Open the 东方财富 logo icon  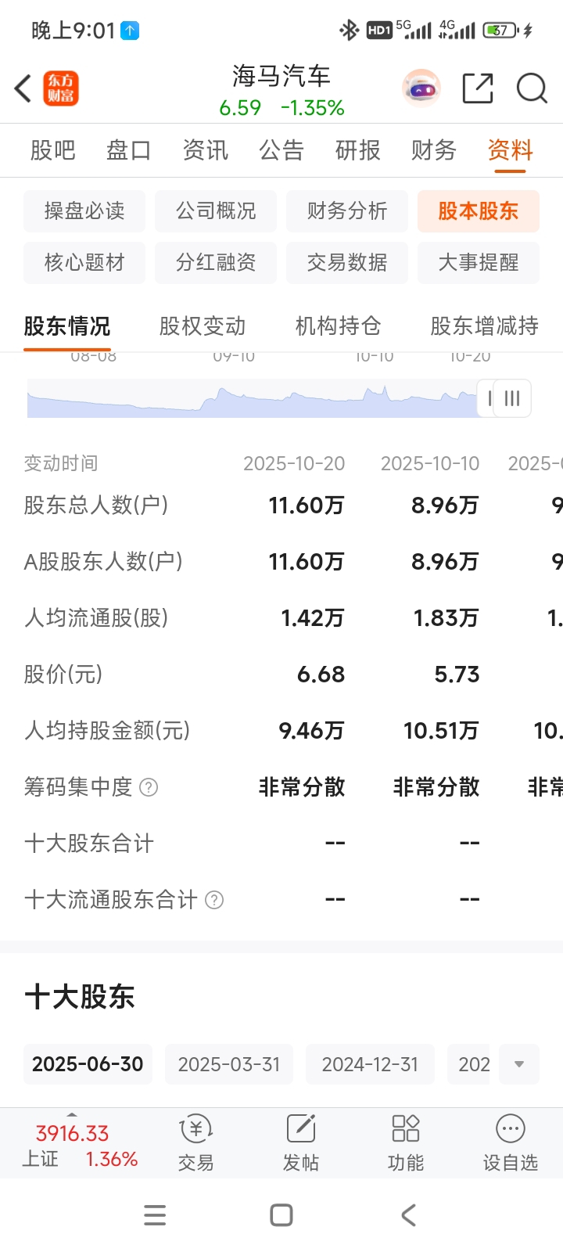(x=61, y=88)
